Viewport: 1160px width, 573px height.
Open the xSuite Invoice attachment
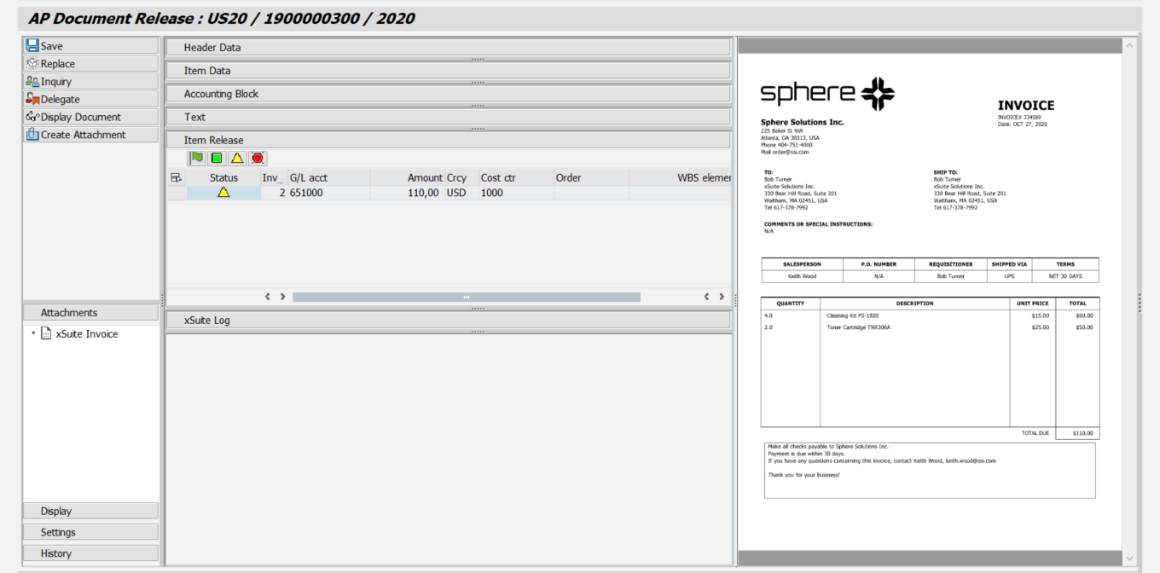[x=86, y=334]
